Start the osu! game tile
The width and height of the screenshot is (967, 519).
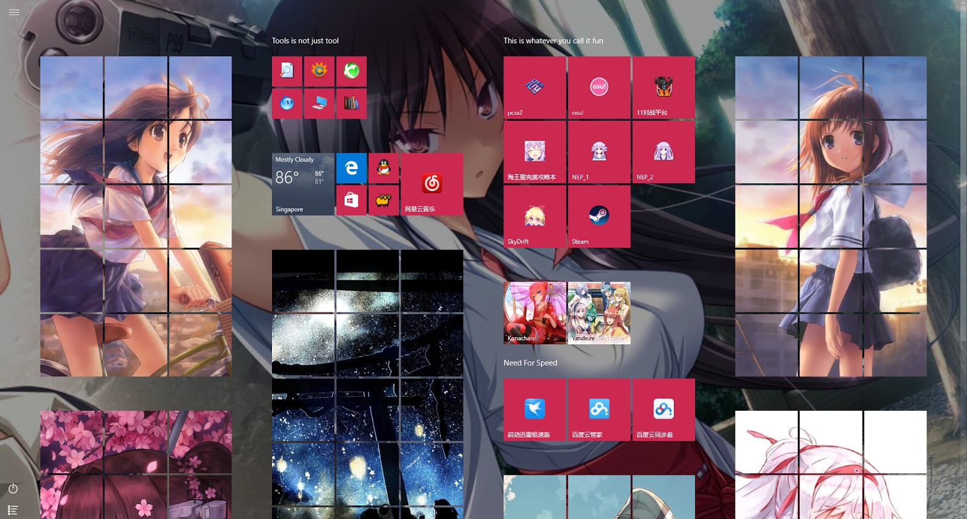[599, 88]
